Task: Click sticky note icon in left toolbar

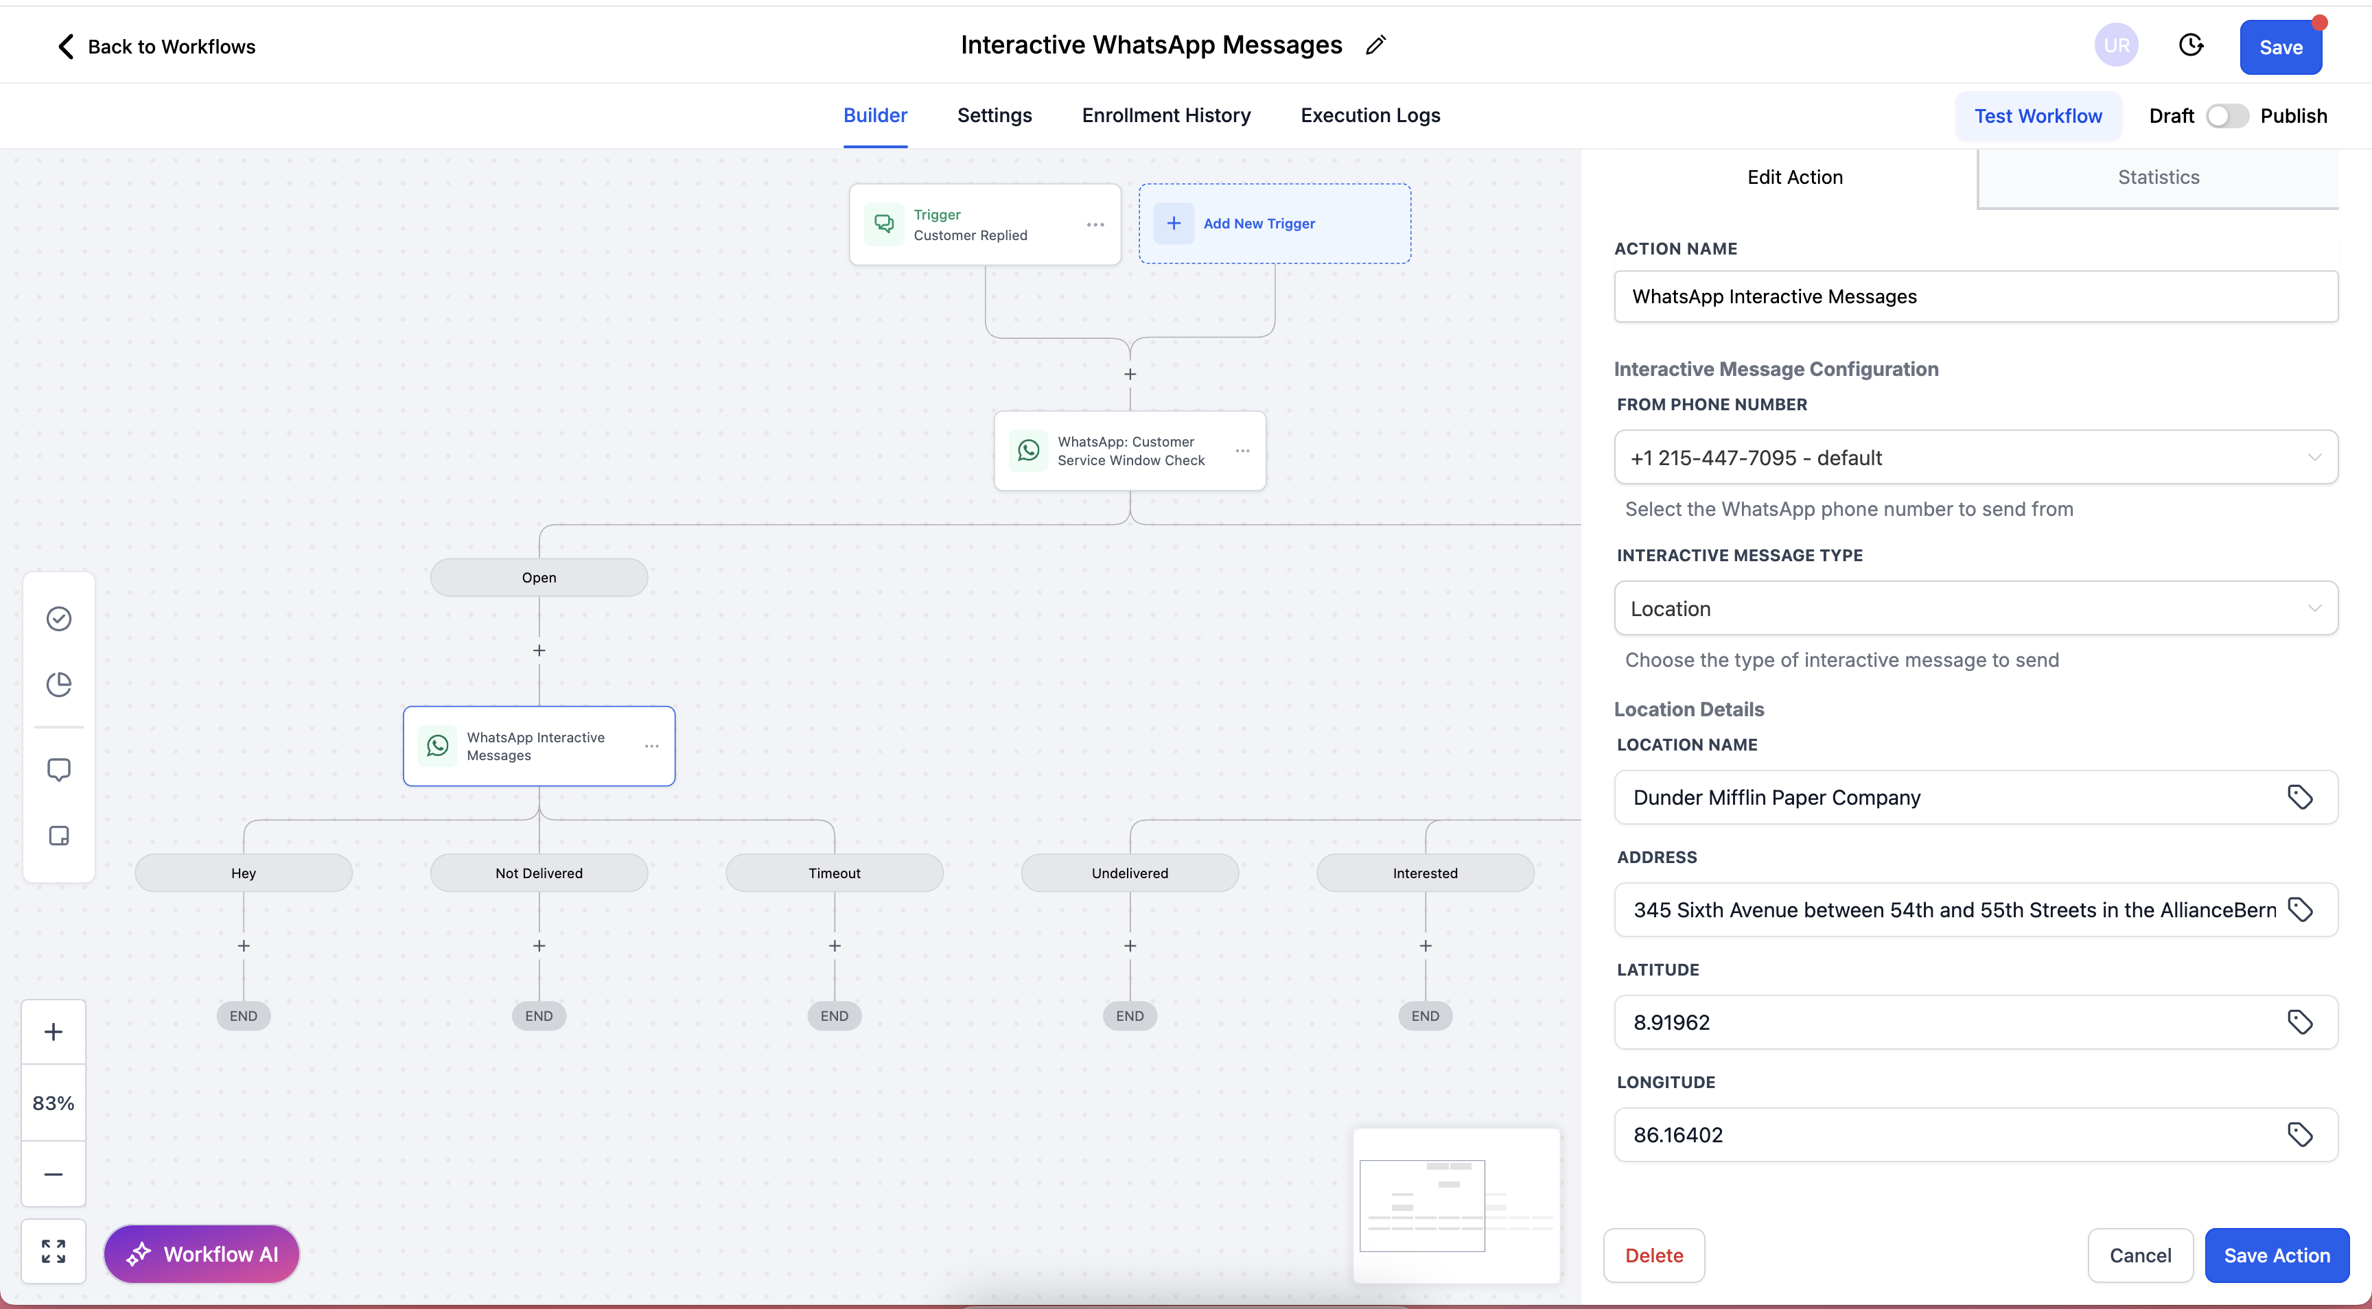Action: click(x=59, y=836)
